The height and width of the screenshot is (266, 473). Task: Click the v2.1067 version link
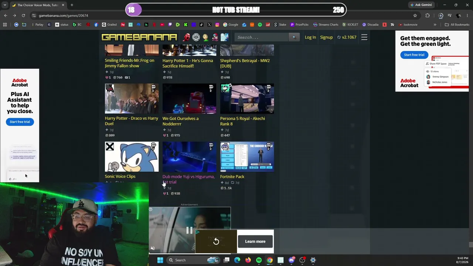347,37
